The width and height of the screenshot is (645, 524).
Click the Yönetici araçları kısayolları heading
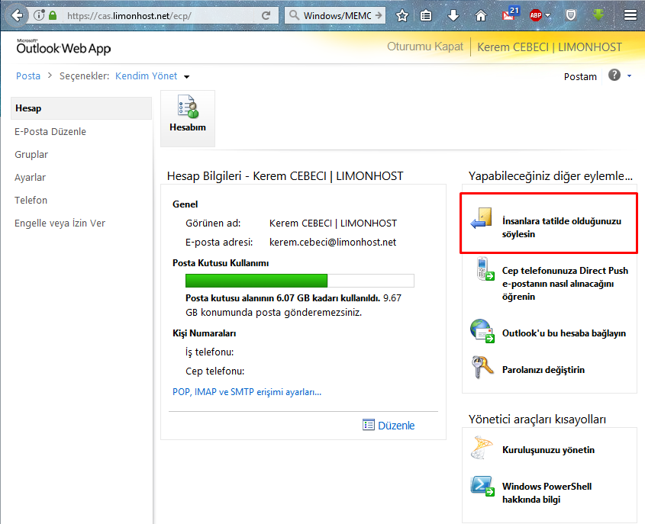tap(537, 420)
